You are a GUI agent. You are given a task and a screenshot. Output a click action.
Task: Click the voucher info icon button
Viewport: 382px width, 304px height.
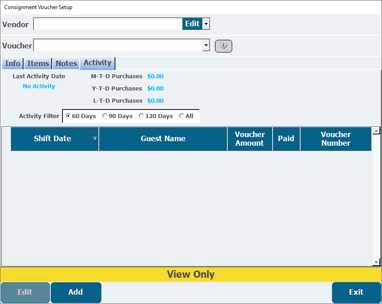click(223, 46)
